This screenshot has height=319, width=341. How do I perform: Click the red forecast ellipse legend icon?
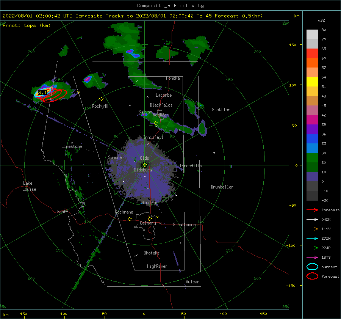pyautogui.click(x=312, y=276)
